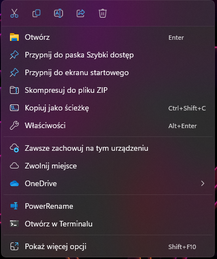Choose Przypnij do paska Szybki dostęp
The width and height of the screenshot is (217, 259).
coord(108,55)
